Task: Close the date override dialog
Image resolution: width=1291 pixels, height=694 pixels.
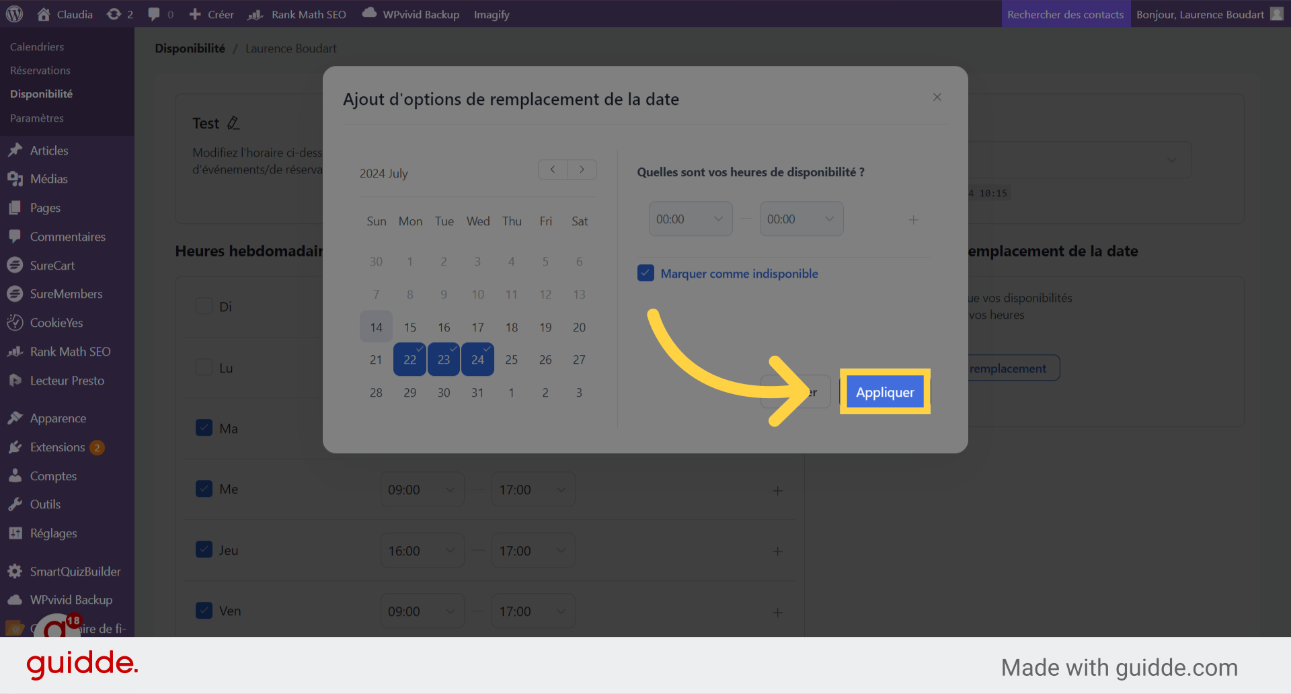Action: point(937,98)
